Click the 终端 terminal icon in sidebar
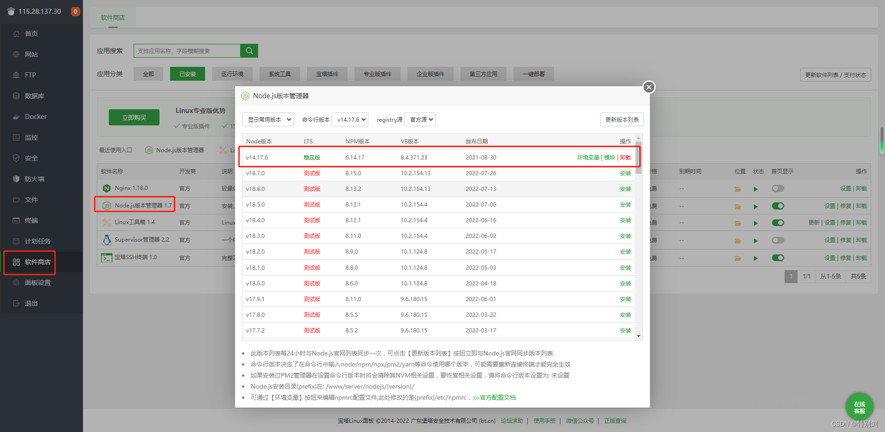Image resolution: width=885 pixels, height=432 pixels. pyautogui.click(x=16, y=220)
